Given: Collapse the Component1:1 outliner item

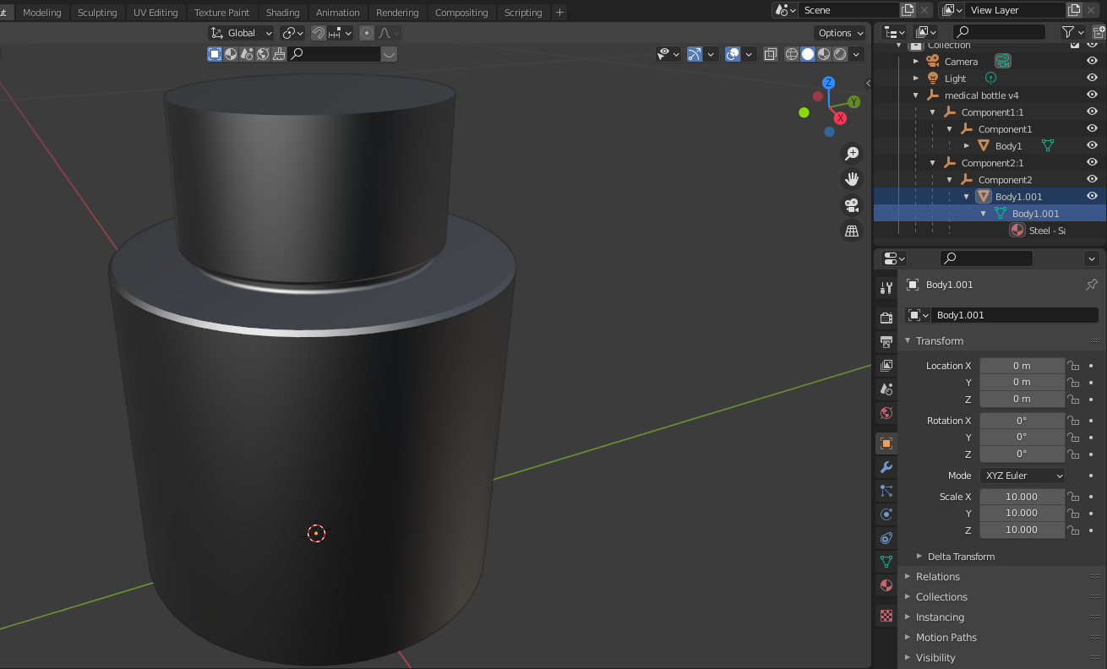Looking at the screenshot, I should coord(932,111).
